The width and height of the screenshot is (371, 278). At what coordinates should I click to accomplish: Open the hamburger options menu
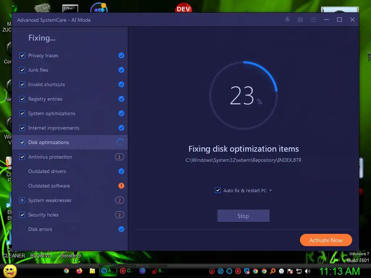(313, 20)
